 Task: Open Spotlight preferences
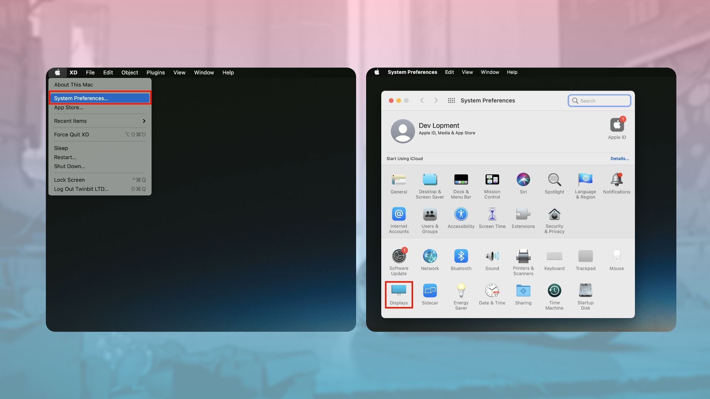click(554, 184)
